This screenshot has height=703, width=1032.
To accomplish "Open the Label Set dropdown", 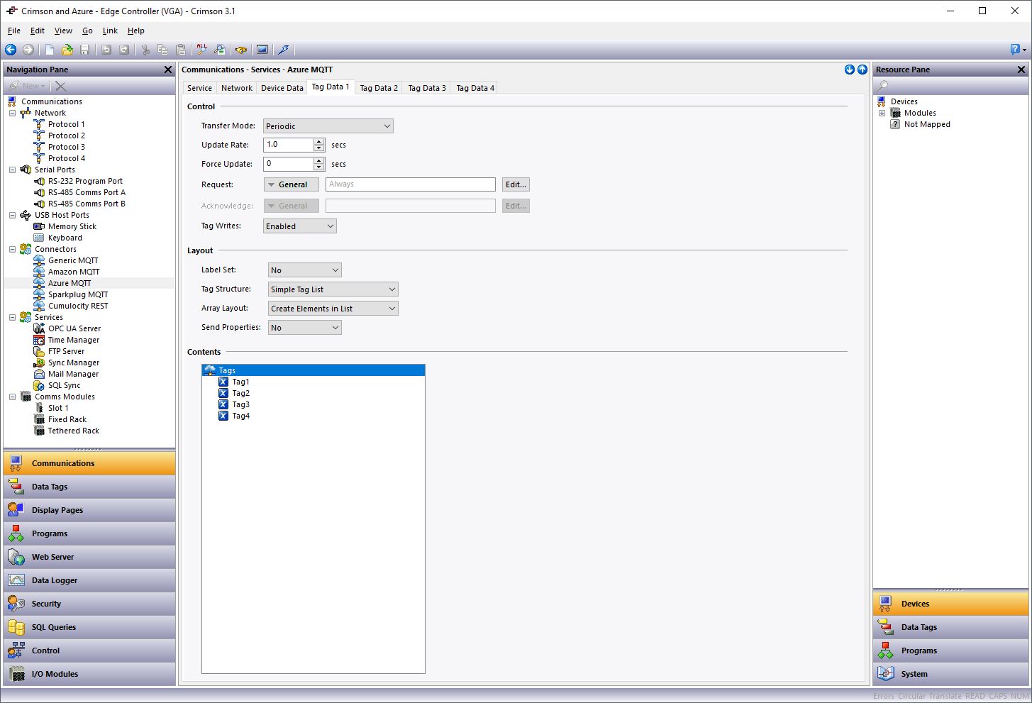I will coord(305,270).
